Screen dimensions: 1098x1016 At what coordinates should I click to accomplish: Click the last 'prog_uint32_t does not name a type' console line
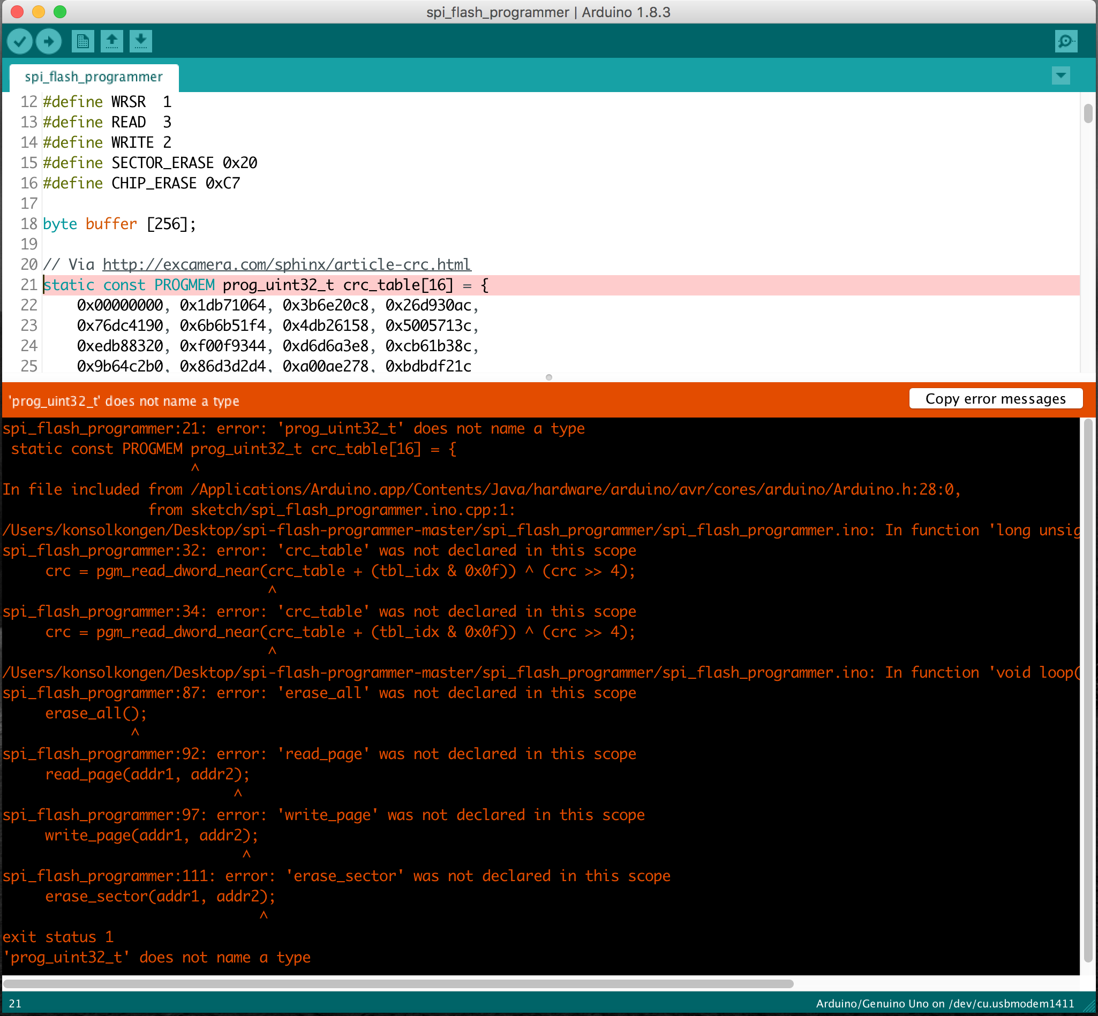(157, 957)
